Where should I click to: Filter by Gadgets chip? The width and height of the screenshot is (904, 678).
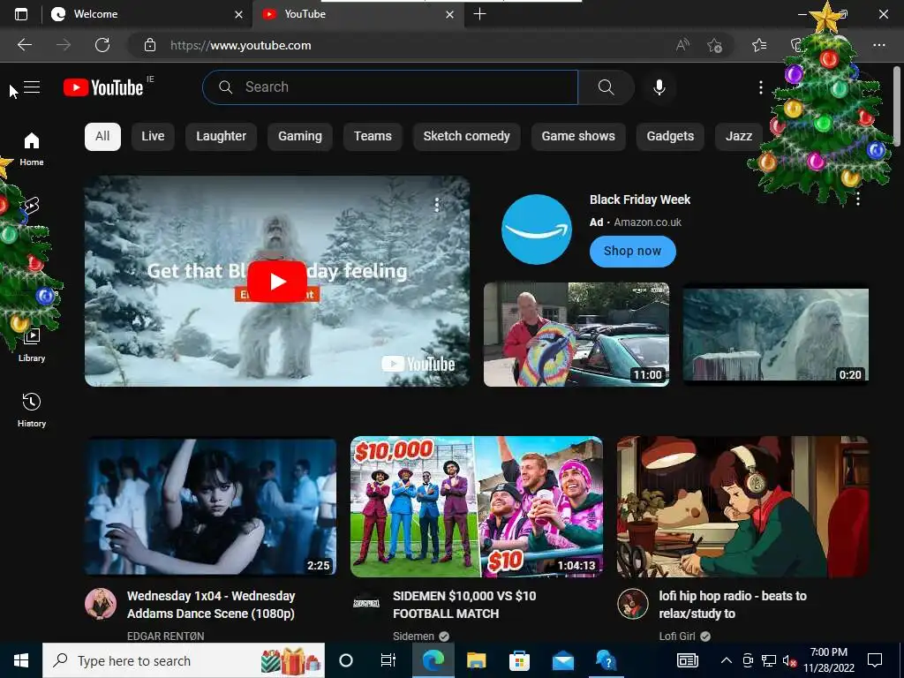(670, 137)
